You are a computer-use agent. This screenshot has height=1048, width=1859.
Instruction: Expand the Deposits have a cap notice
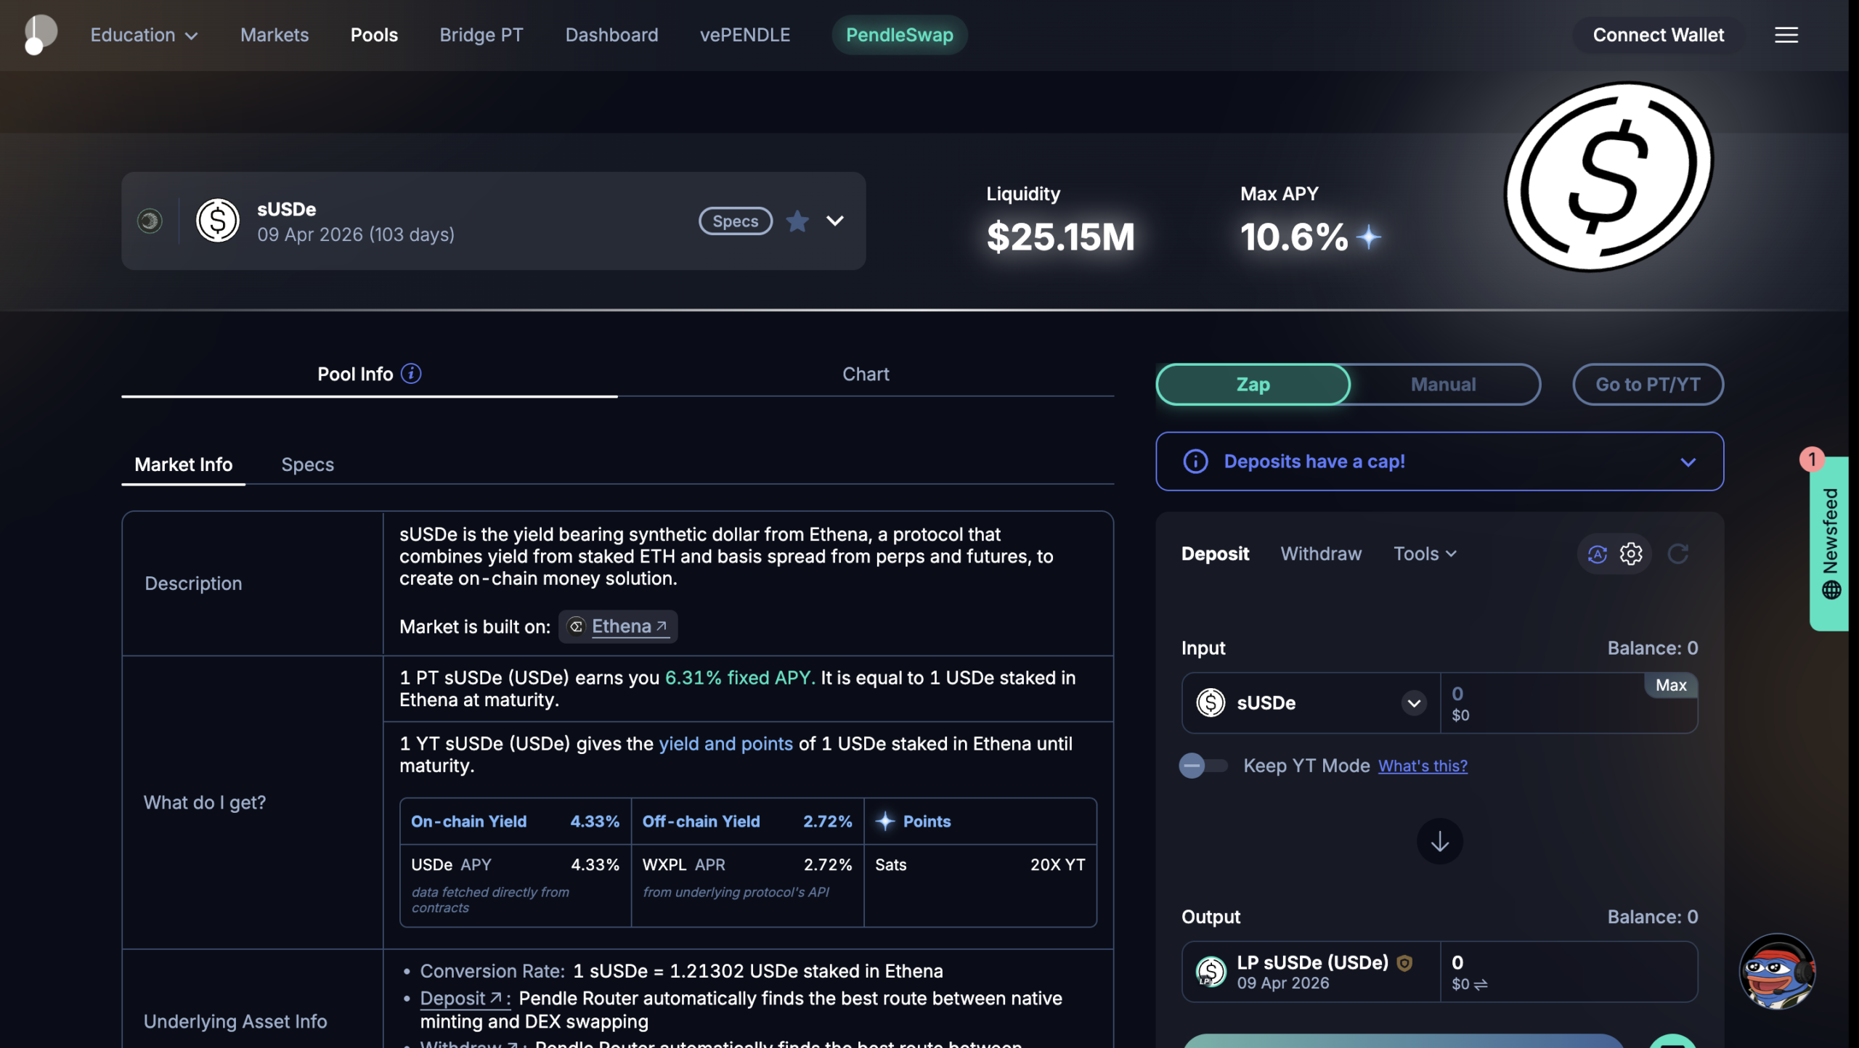(1688, 462)
